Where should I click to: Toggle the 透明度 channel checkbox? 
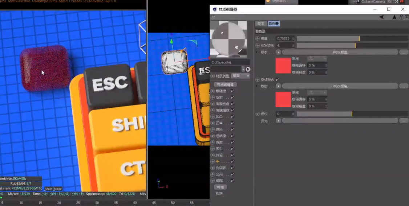click(x=232, y=136)
